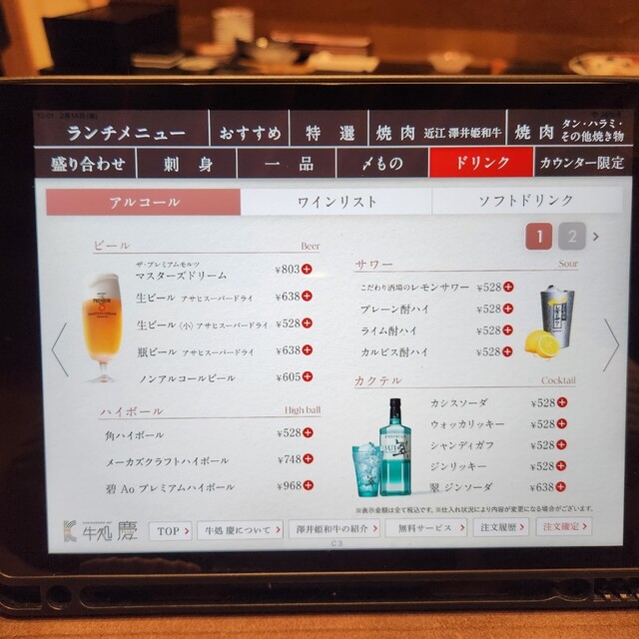Switch to ワインリスト tab
The height and width of the screenshot is (639, 639).
click(x=336, y=202)
